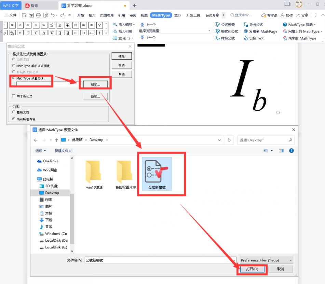This screenshot has height=284, width=325.
Task: Click New Folder (新建文件夹) in file dialog
Action: click(63, 151)
